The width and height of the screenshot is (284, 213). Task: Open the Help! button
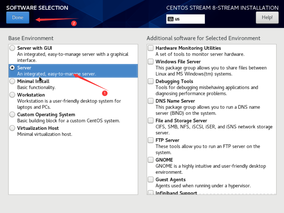pos(267,18)
